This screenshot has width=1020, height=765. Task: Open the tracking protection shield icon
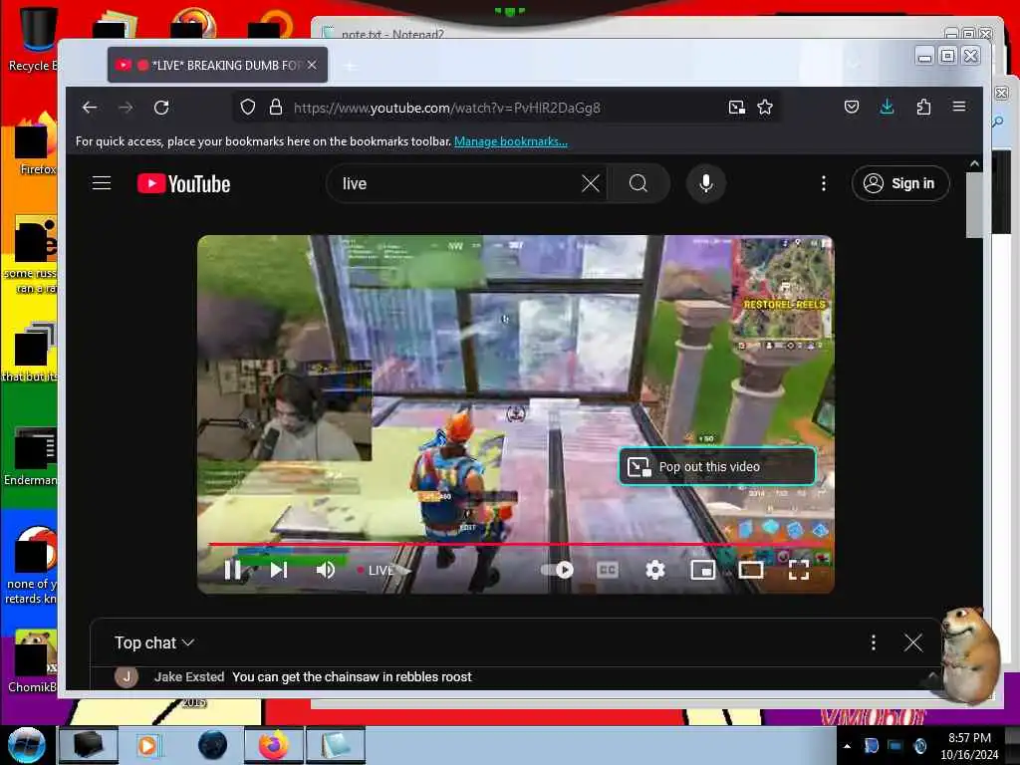(248, 107)
